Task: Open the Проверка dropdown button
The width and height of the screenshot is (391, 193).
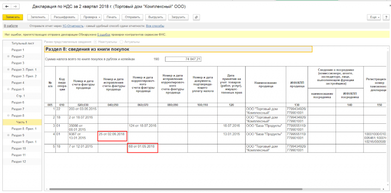Action: (x=91, y=17)
